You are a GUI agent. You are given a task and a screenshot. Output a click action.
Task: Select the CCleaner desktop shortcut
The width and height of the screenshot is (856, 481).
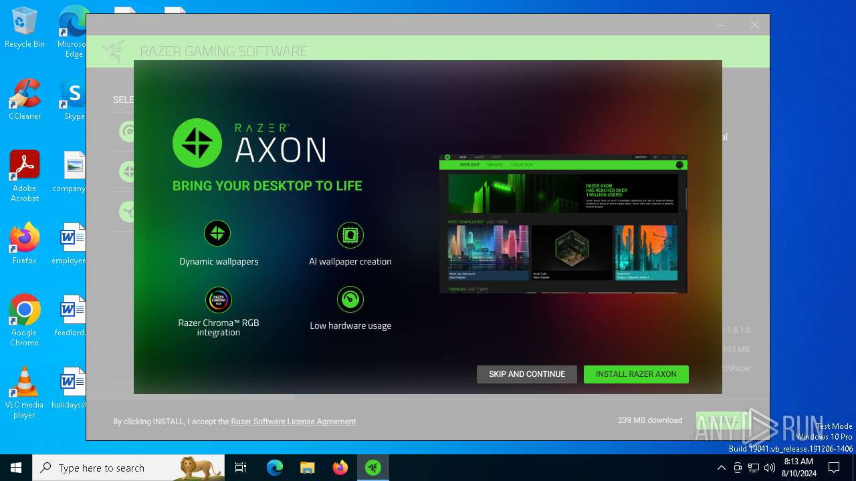click(25, 100)
